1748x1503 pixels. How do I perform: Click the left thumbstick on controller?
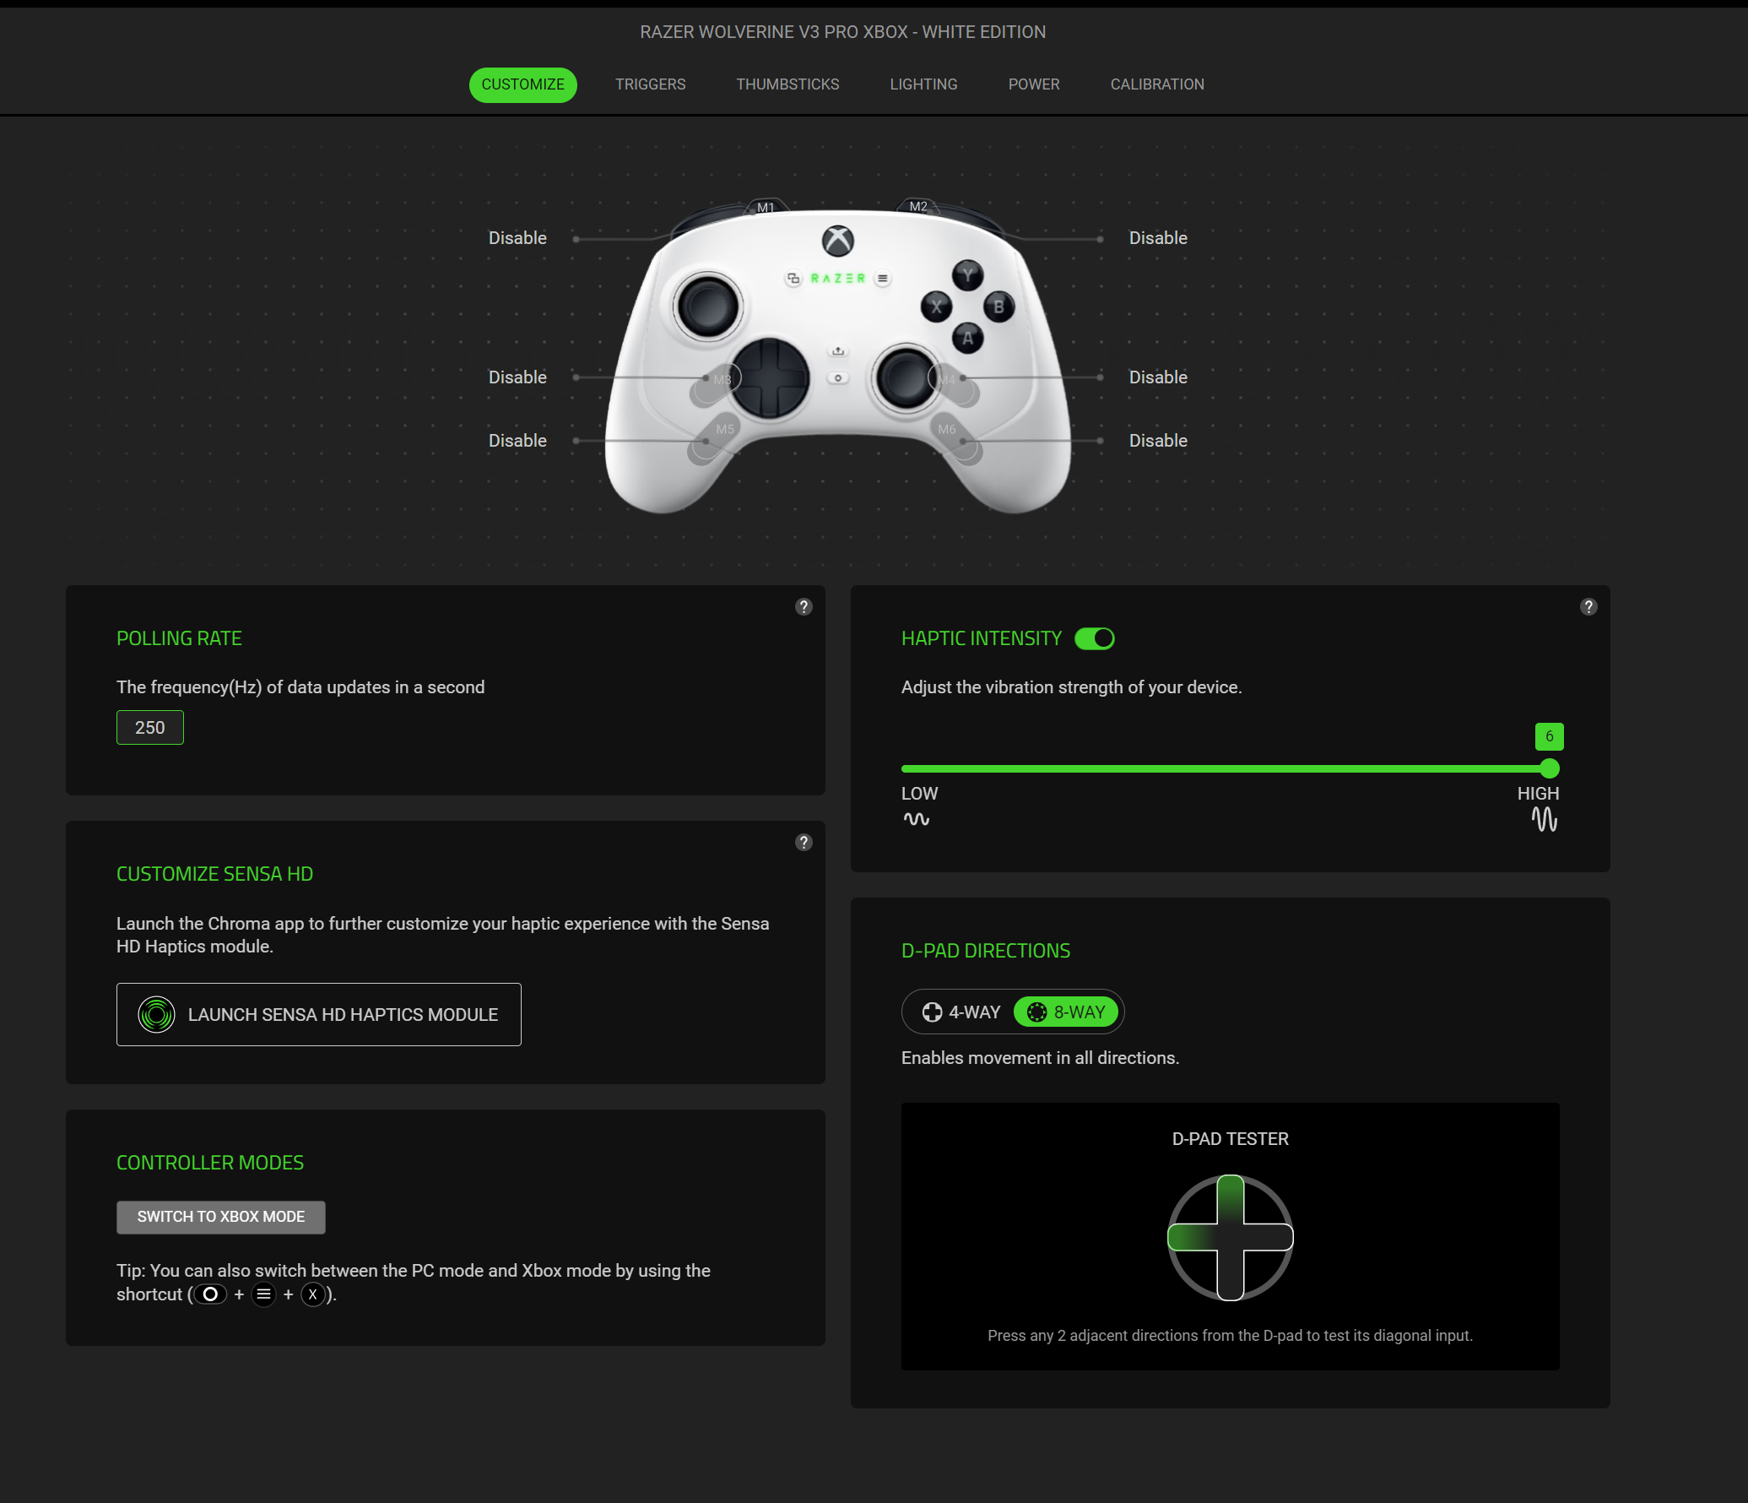tap(708, 306)
